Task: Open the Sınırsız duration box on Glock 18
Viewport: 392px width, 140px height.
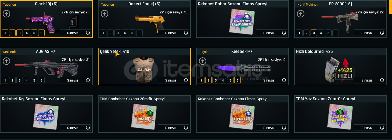Action: [75, 33]
